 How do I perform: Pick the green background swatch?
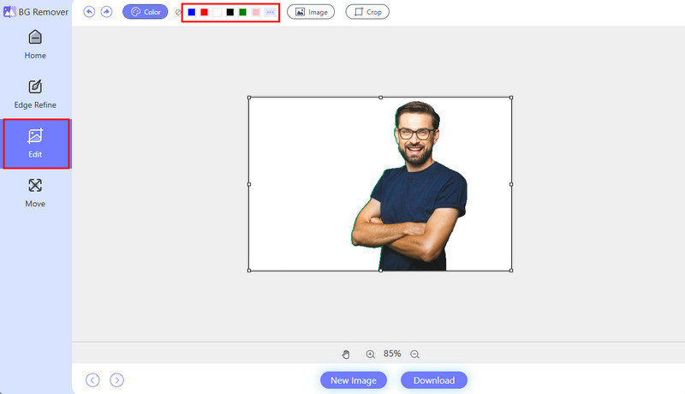[x=243, y=12]
